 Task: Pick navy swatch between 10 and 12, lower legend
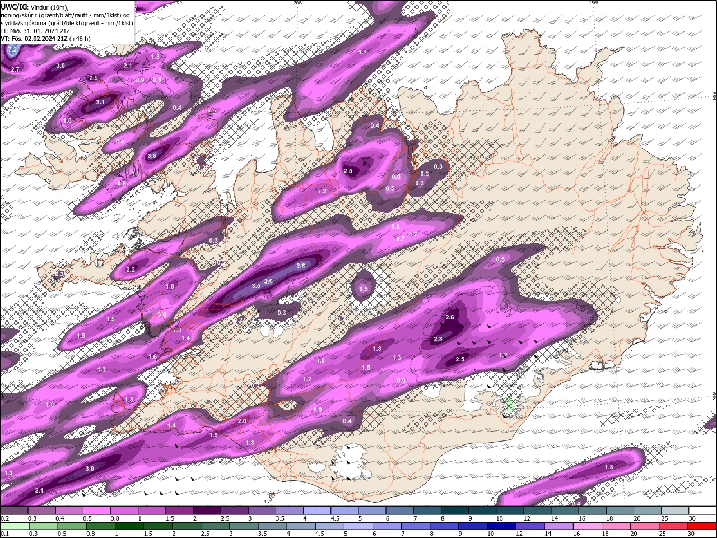(500, 526)
